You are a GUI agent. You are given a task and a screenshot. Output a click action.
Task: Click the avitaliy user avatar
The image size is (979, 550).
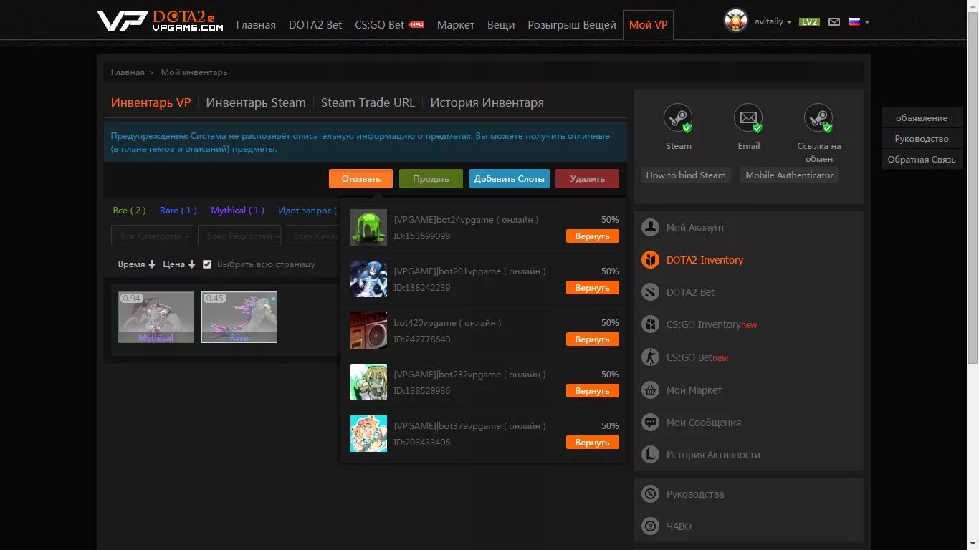click(x=736, y=21)
